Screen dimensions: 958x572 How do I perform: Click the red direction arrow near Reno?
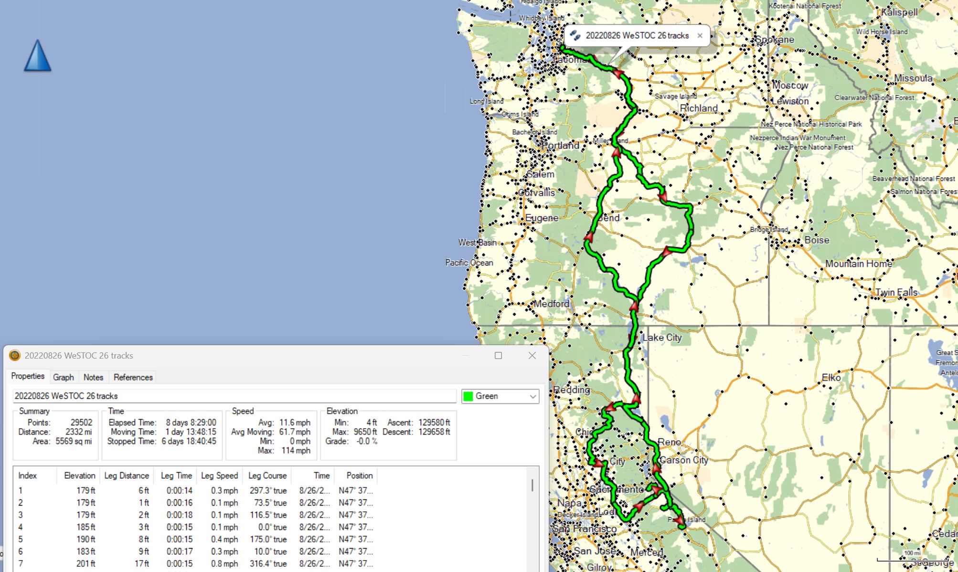(x=657, y=468)
